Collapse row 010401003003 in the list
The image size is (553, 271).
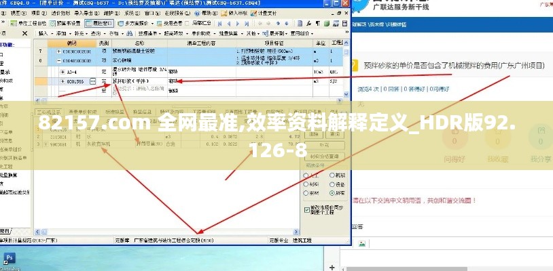click(x=58, y=60)
